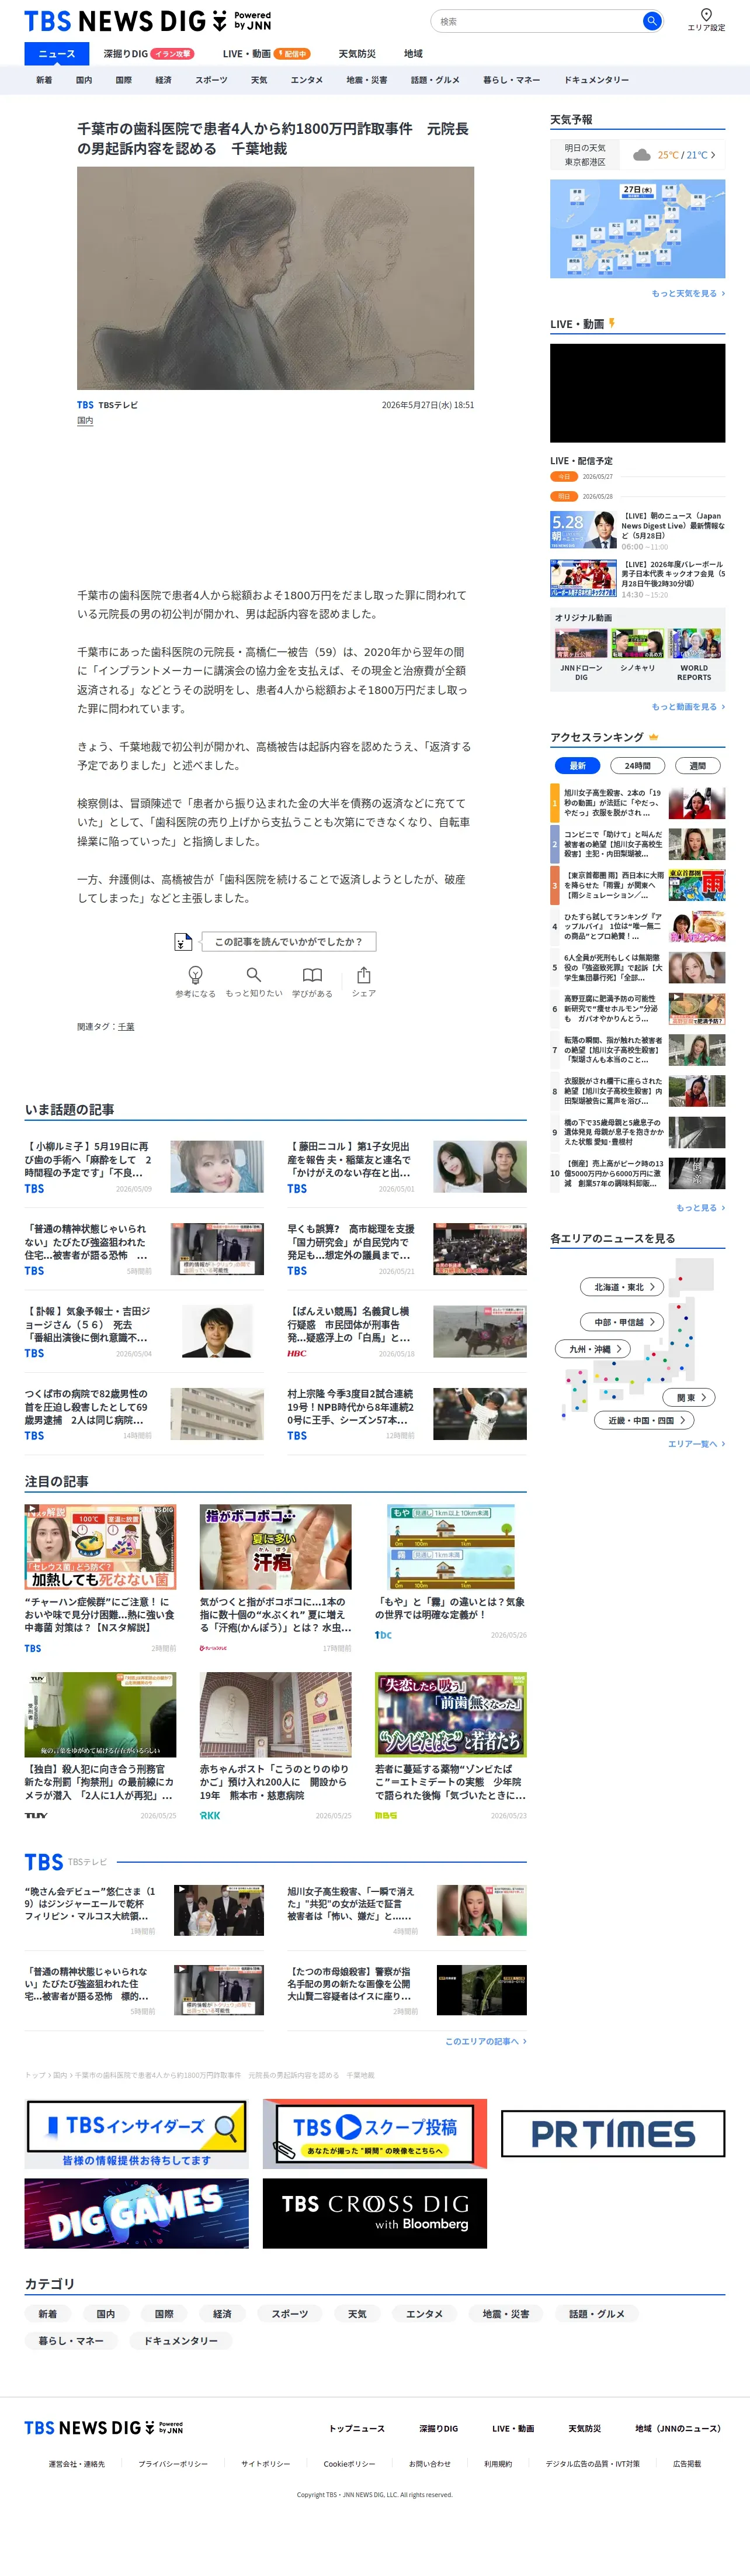Image resolution: width=750 pixels, height=2576 pixels.
Task: Click the TBS logo beside TBSテレビ under the article image
Action: tap(85, 405)
